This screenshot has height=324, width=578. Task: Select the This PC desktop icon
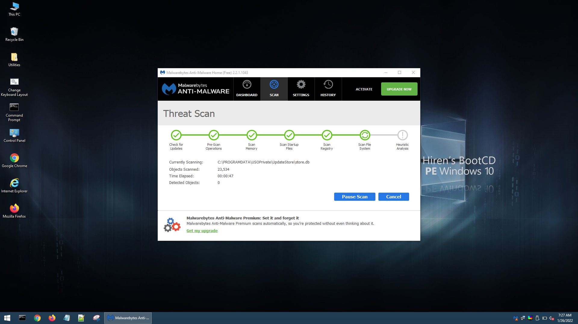[14, 9]
